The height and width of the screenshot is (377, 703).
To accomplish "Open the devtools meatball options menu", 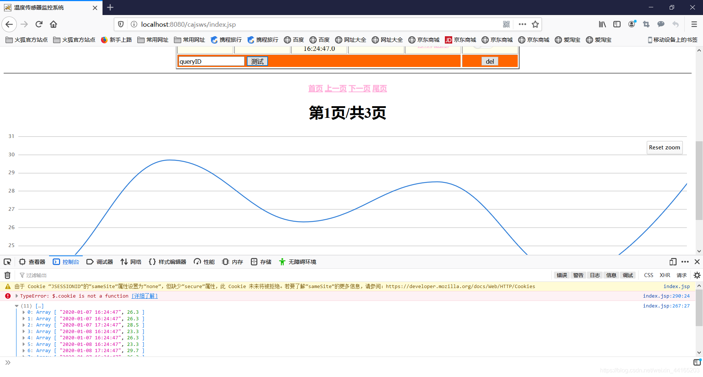I will [x=685, y=262].
